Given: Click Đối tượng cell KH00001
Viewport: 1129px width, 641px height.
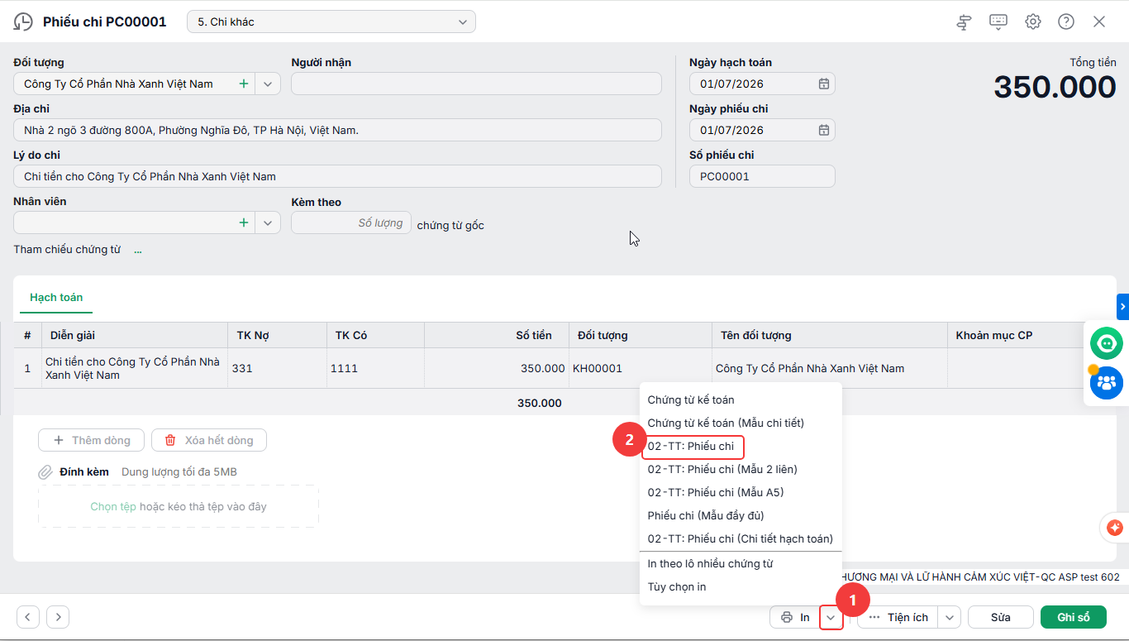Looking at the screenshot, I should tap(640, 369).
